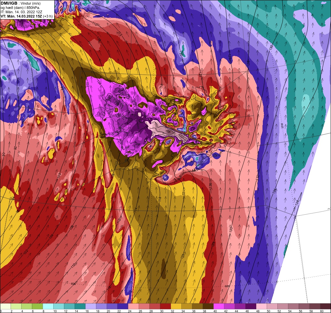Select the bright magenta 40–42 legend swatch
Image resolution: width=331 pixels, height=313 pixels.
coord(219,306)
